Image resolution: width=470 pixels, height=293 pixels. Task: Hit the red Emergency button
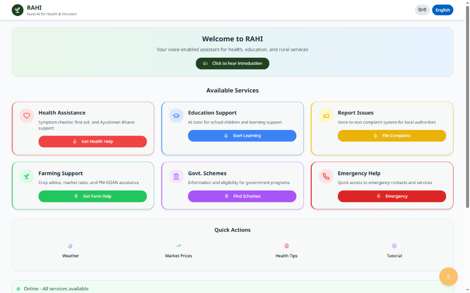point(392,196)
